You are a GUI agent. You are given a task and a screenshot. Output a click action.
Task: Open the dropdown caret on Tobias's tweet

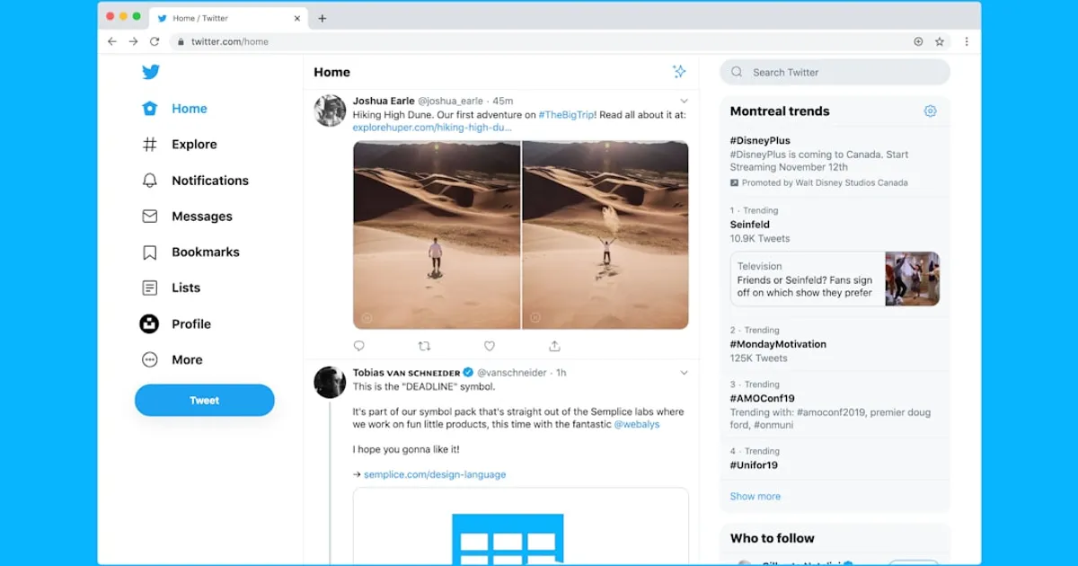(x=685, y=372)
